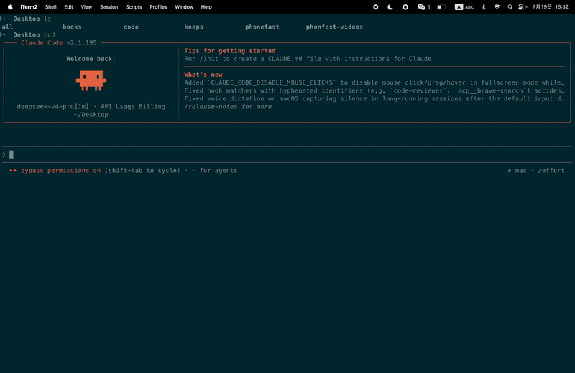Click the CLAUDE_CODE_DISABLE_MOUSE_CLICKS release note line
Viewport: 575px width, 373px height.
[374, 82]
